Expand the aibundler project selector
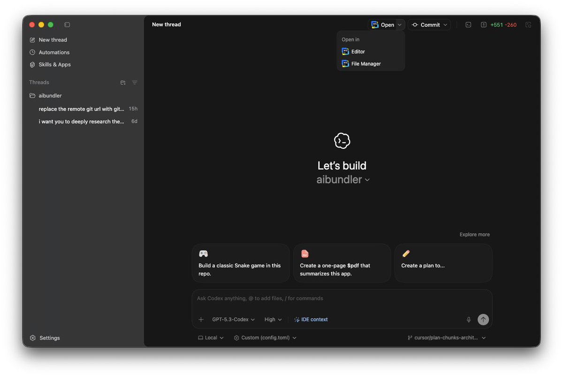The width and height of the screenshot is (563, 377). pyautogui.click(x=343, y=179)
